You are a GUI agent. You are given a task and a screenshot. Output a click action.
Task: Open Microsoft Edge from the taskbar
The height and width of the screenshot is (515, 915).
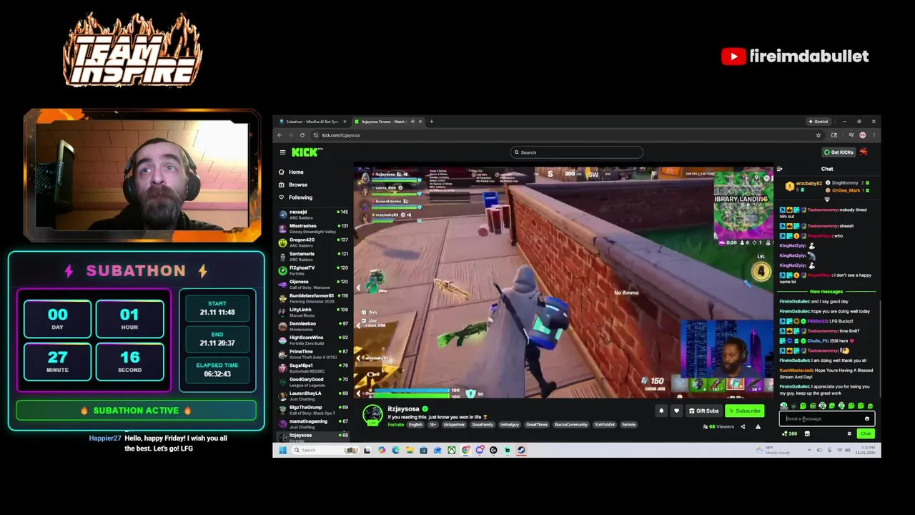point(395,450)
